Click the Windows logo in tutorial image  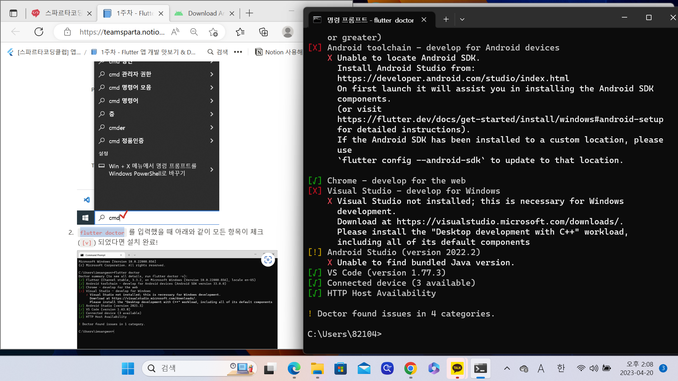pos(85,218)
